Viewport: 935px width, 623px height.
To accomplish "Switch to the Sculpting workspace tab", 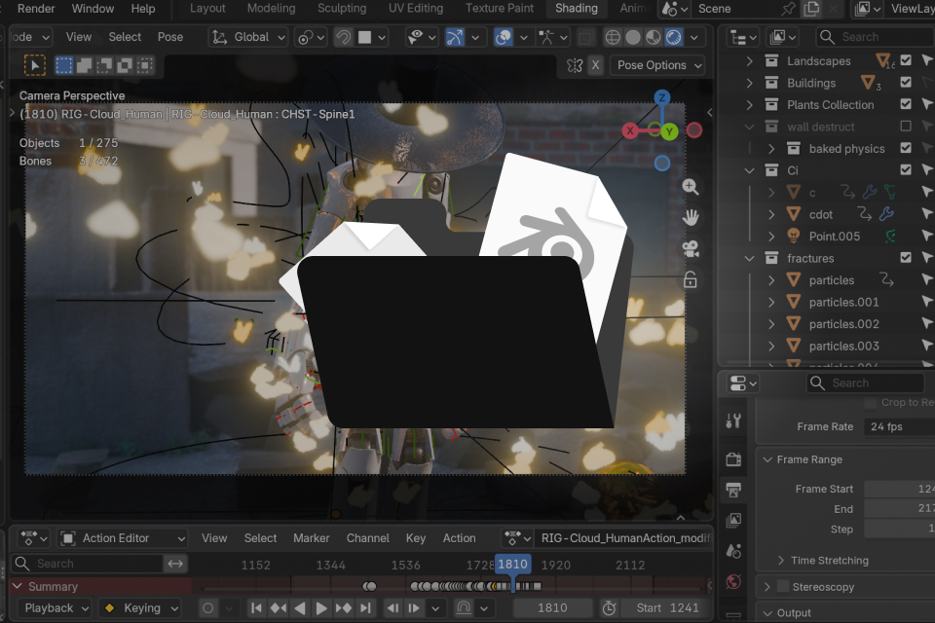I will pyautogui.click(x=342, y=9).
